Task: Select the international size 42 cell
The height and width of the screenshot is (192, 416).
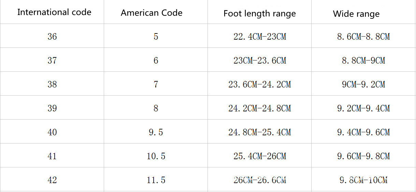Action: [x=52, y=180]
